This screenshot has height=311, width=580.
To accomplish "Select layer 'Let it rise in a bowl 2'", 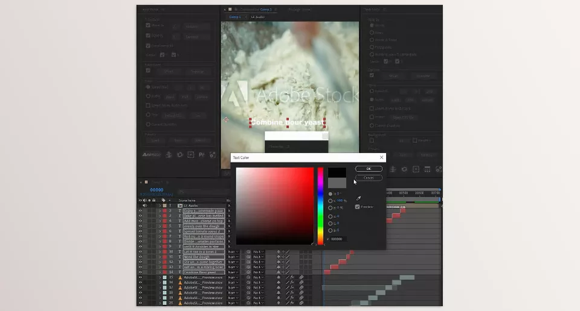I will tap(204, 252).
